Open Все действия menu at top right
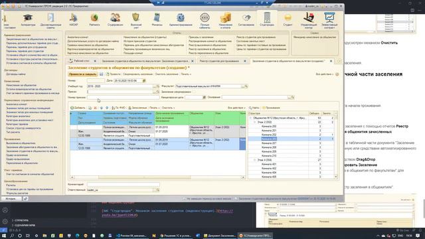 325,74
